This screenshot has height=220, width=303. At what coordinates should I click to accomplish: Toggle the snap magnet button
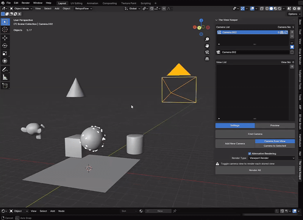(x=152, y=8)
